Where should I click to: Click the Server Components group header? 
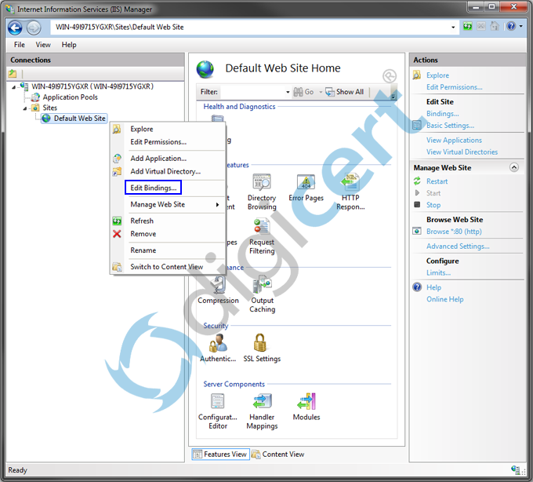[x=234, y=384]
